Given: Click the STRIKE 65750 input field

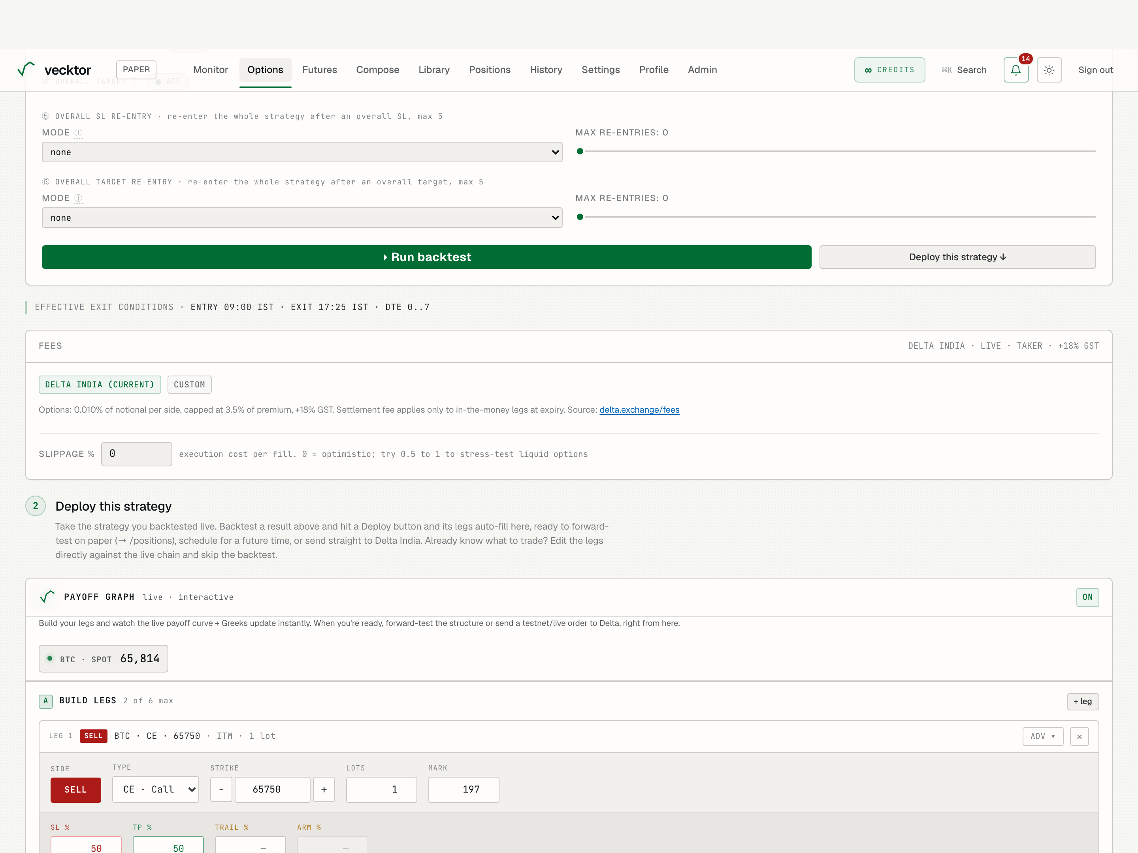Looking at the screenshot, I should pyautogui.click(x=273, y=789).
